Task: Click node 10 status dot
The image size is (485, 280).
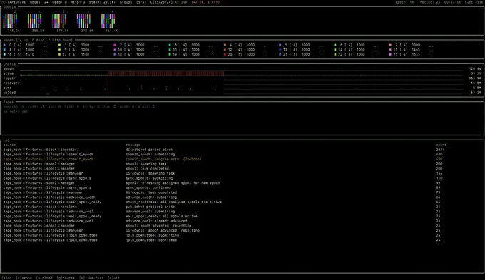Action: (x=115, y=50)
